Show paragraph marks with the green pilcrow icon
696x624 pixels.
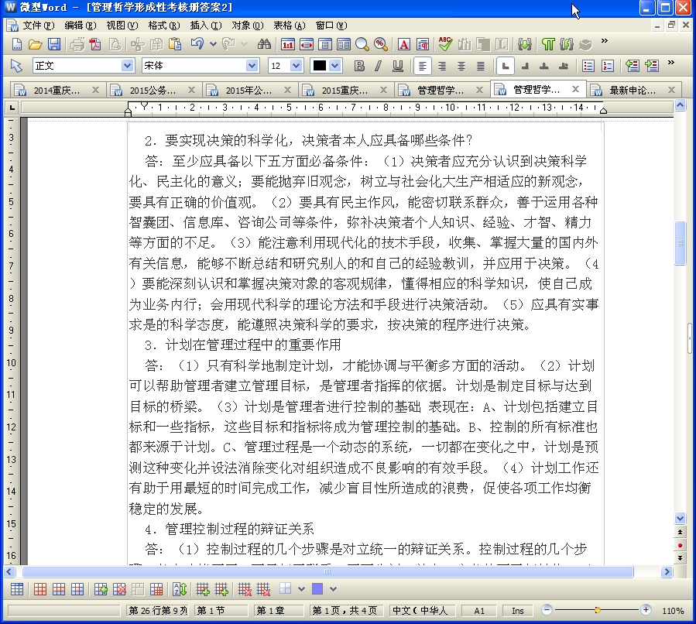(548, 44)
